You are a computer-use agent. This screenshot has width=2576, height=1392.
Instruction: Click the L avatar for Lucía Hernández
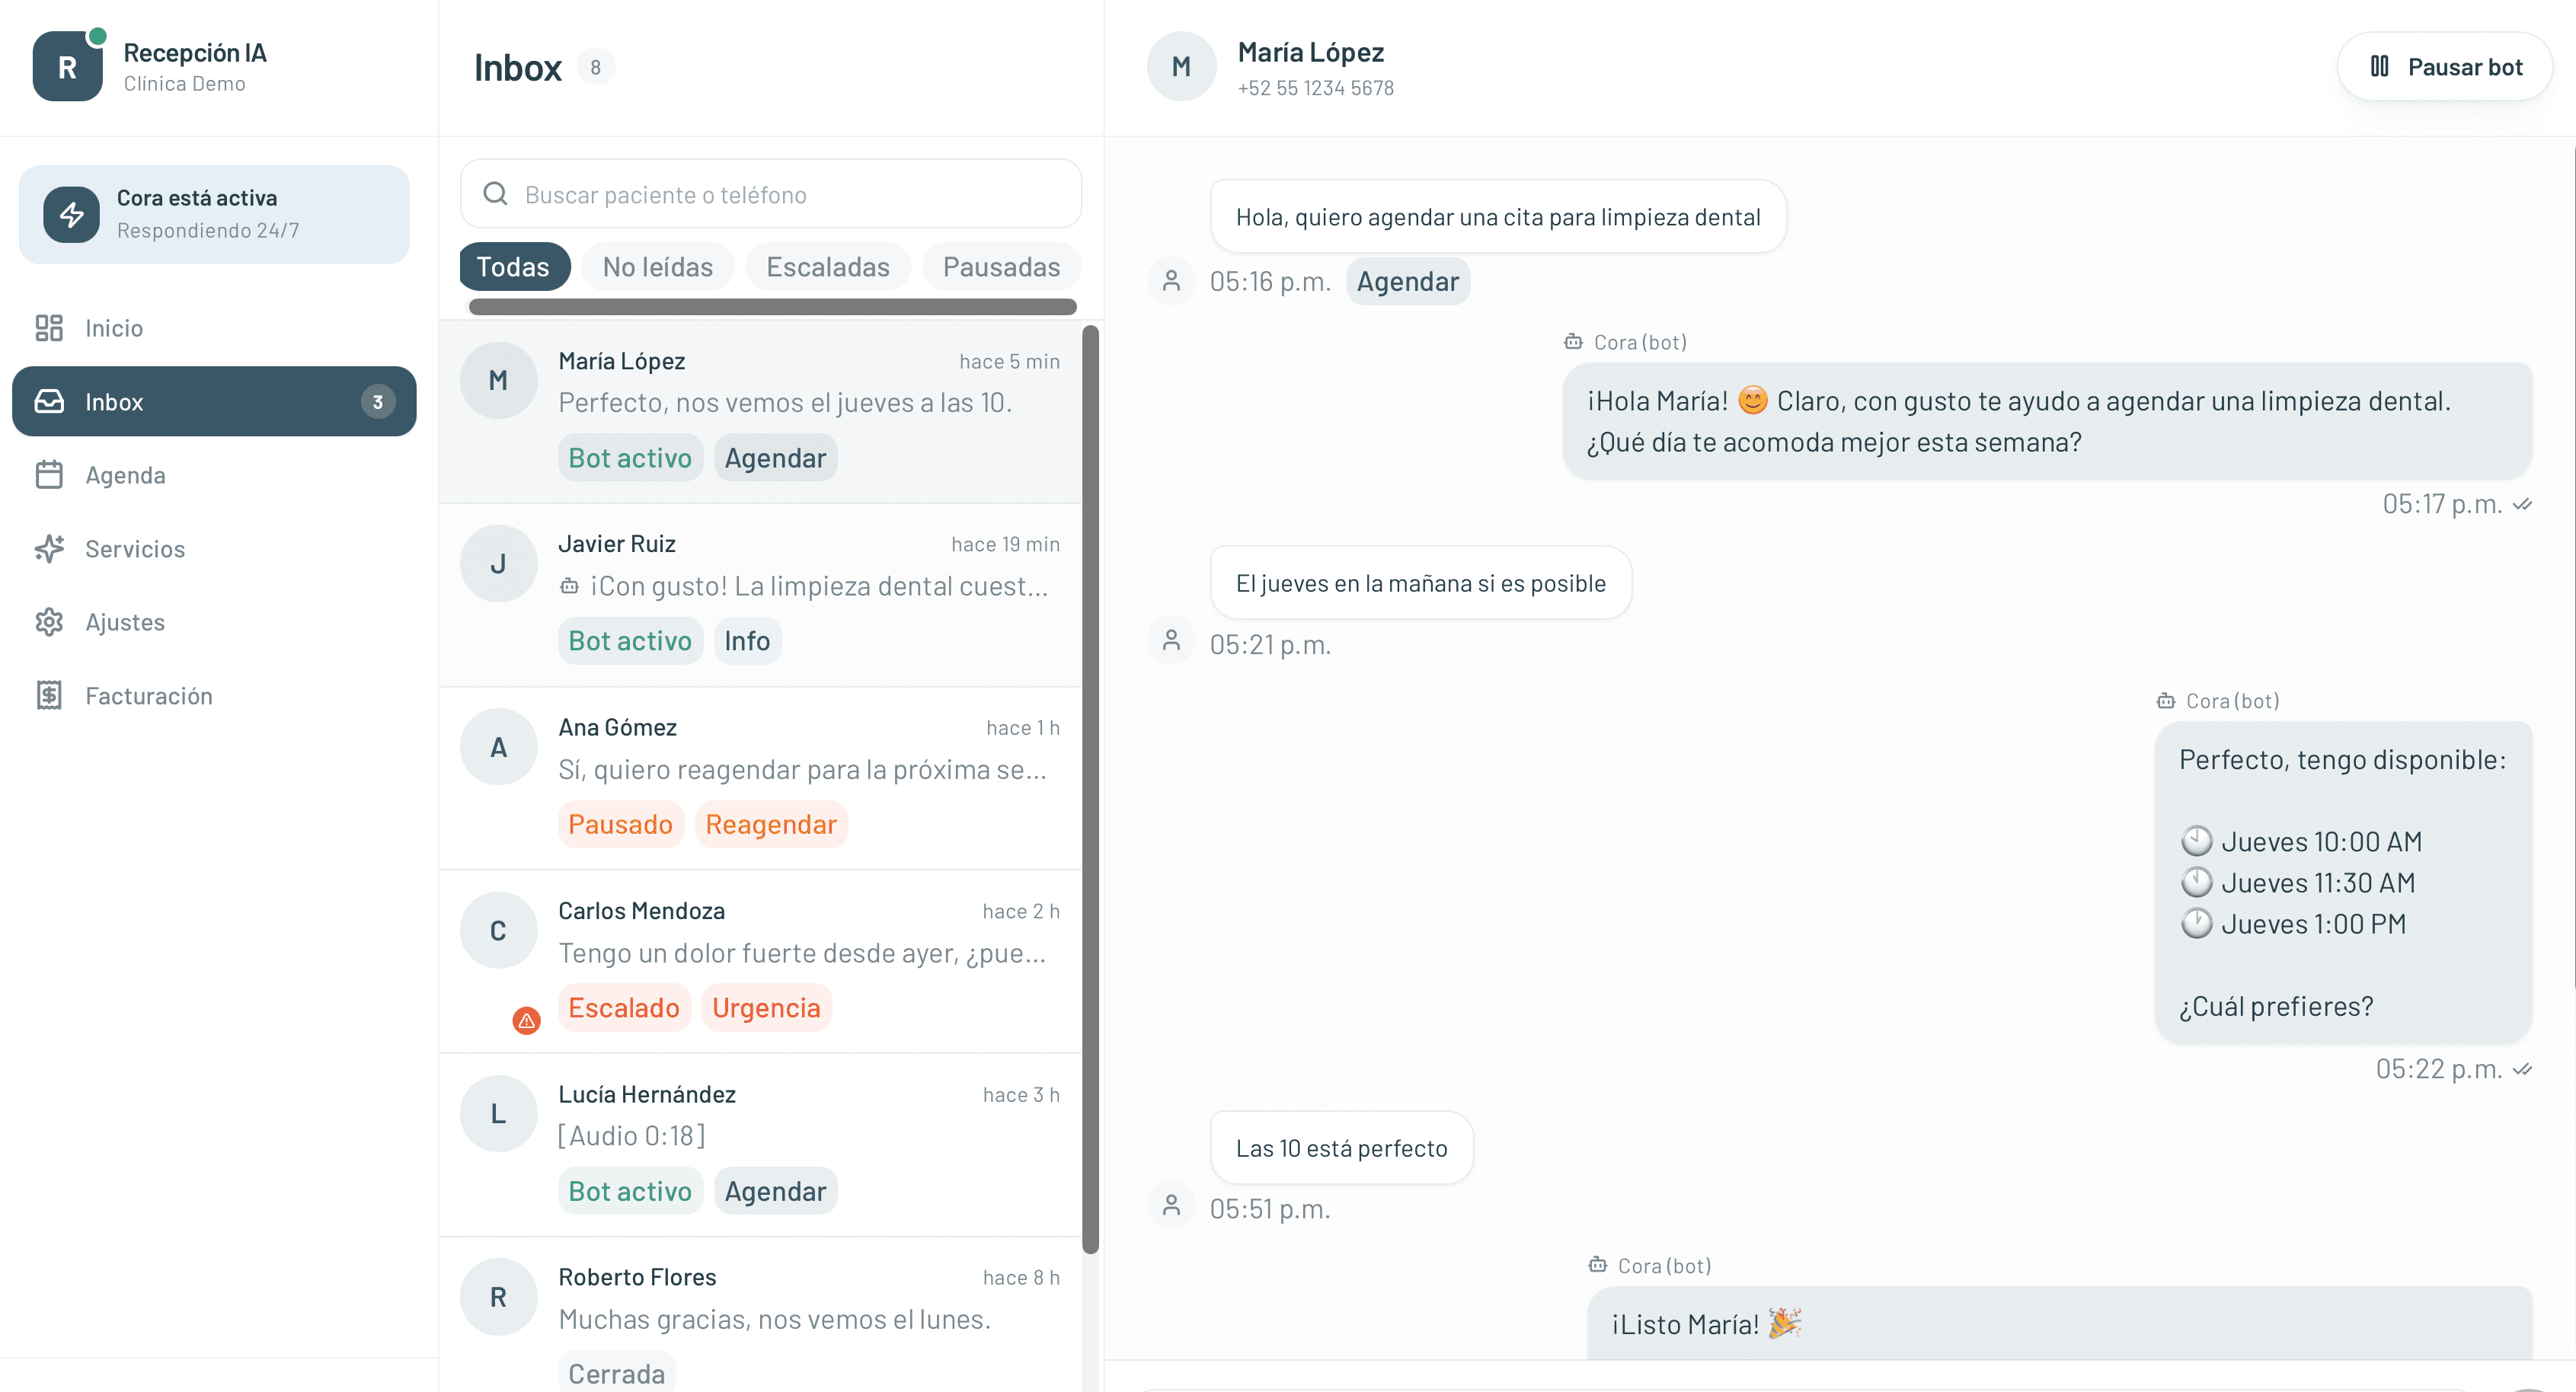coord(498,1114)
